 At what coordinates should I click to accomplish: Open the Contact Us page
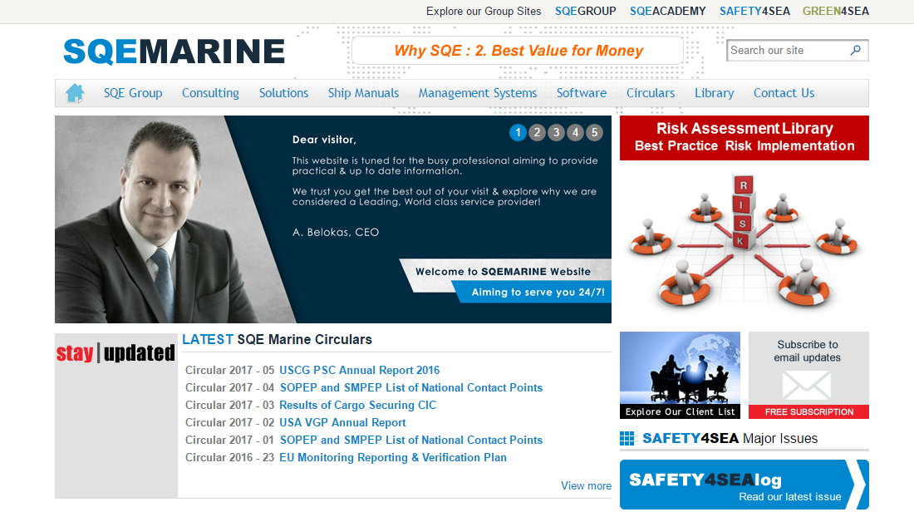[784, 93]
